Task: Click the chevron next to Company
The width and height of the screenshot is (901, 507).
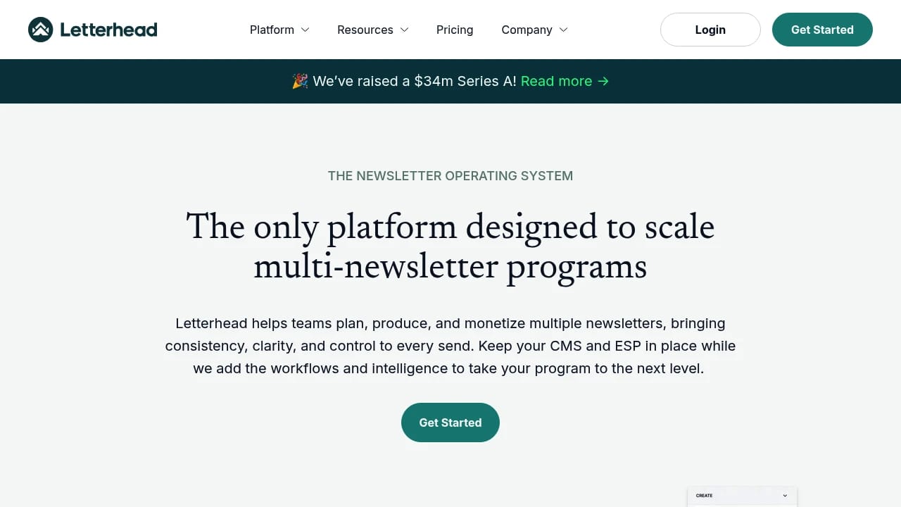Action: tap(563, 30)
